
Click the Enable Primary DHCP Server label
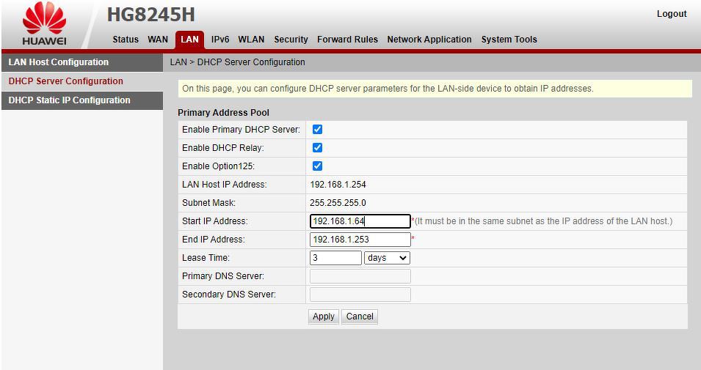(241, 130)
